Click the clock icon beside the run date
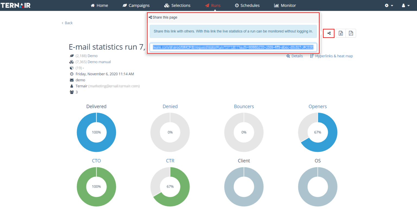 coord(72,74)
